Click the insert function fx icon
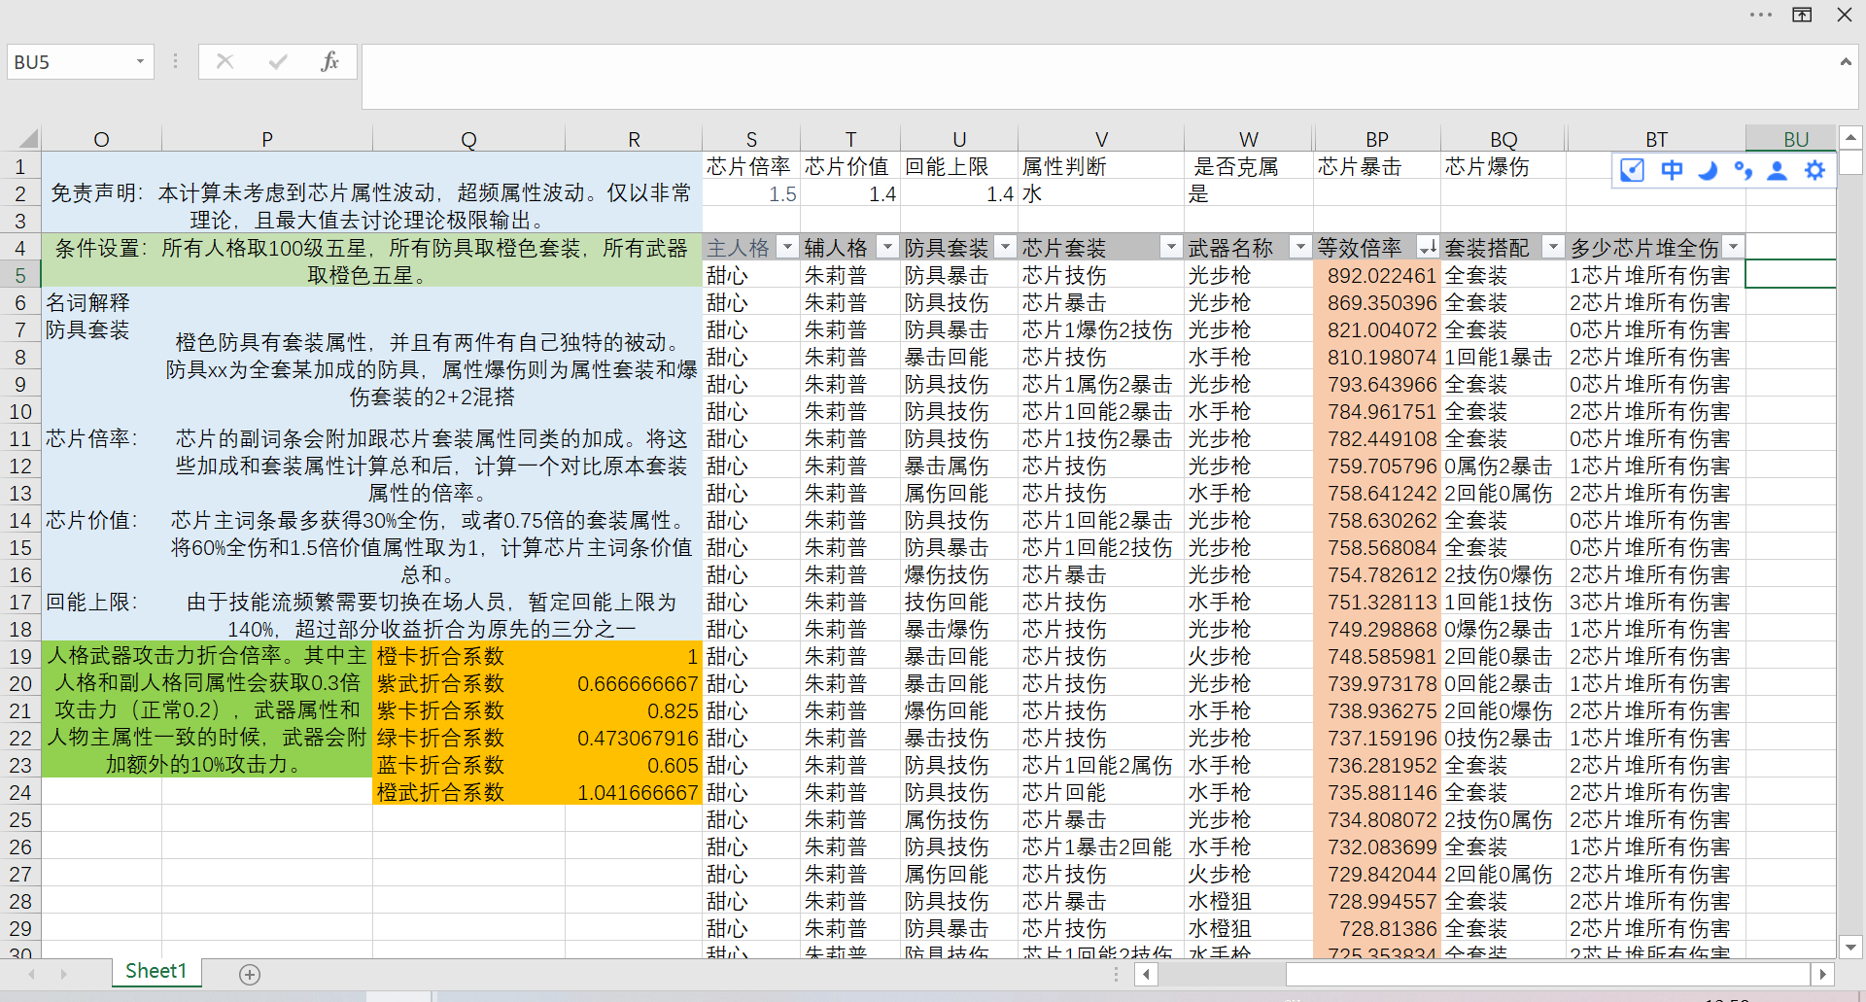Image resolution: width=1866 pixels, height=1002 pixels. 329,61
